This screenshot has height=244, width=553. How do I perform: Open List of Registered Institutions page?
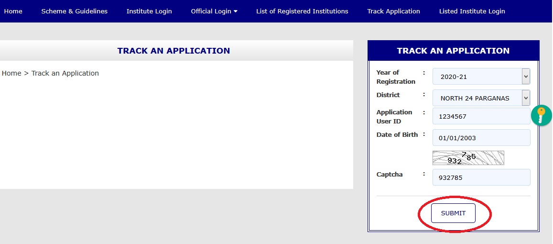pos(302,11)
